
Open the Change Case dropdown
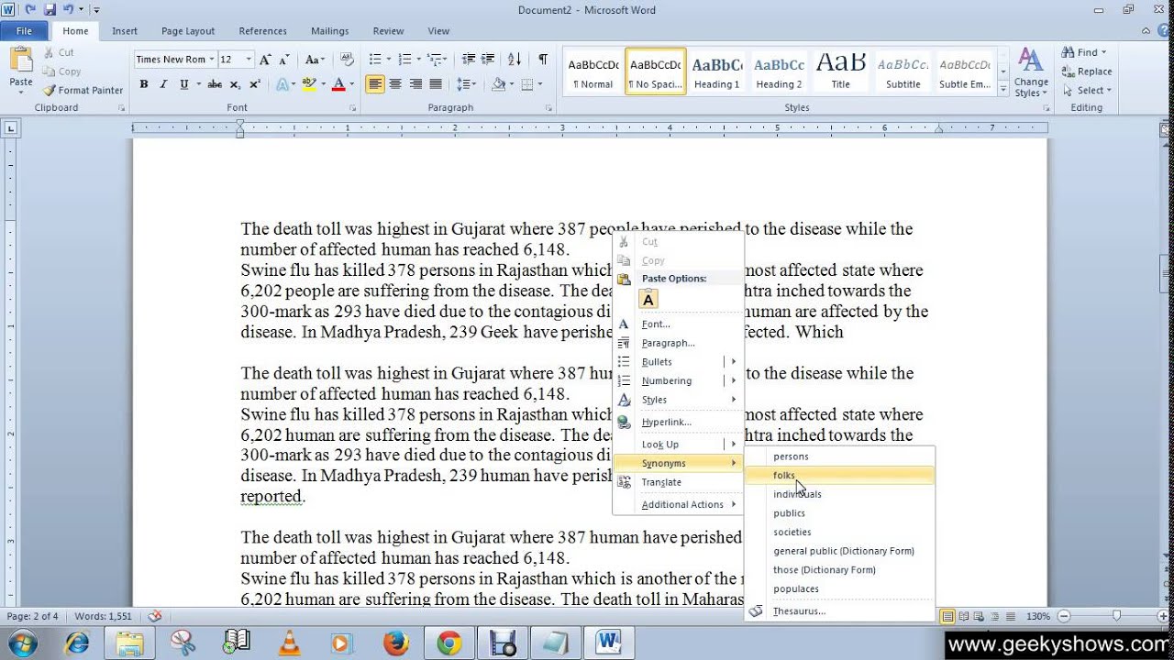(x=315, y=60)
